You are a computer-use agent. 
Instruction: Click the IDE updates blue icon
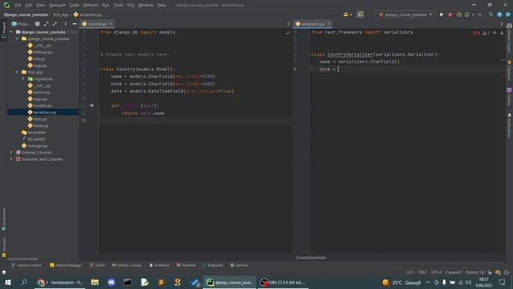(499, 14)
